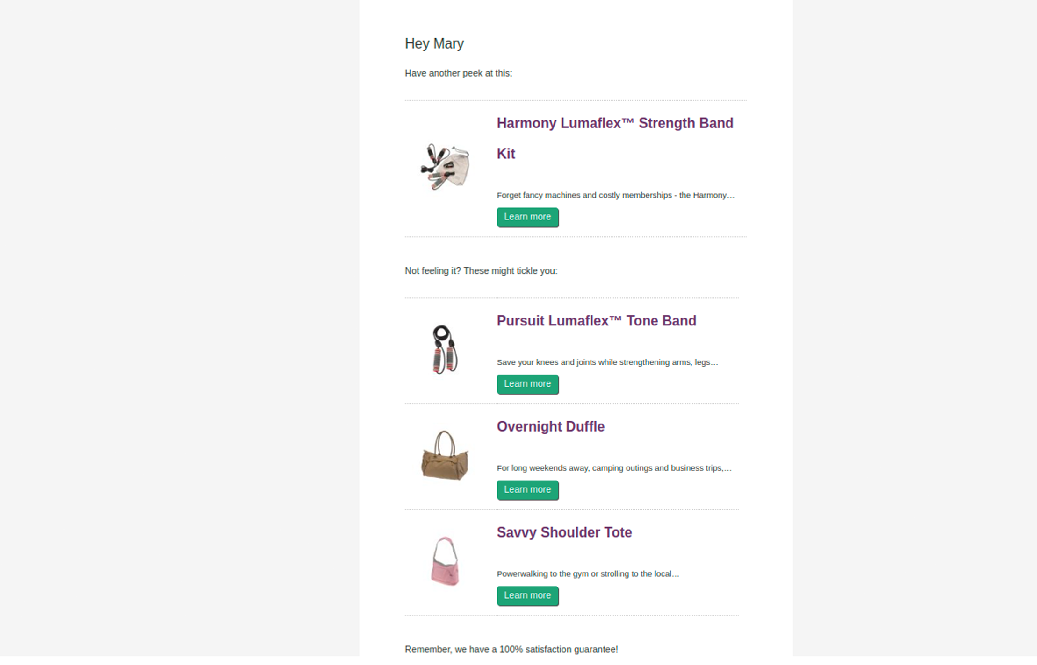Click the Have another peek at this text
Screen dimensions: 1037x665
(458, 73)
